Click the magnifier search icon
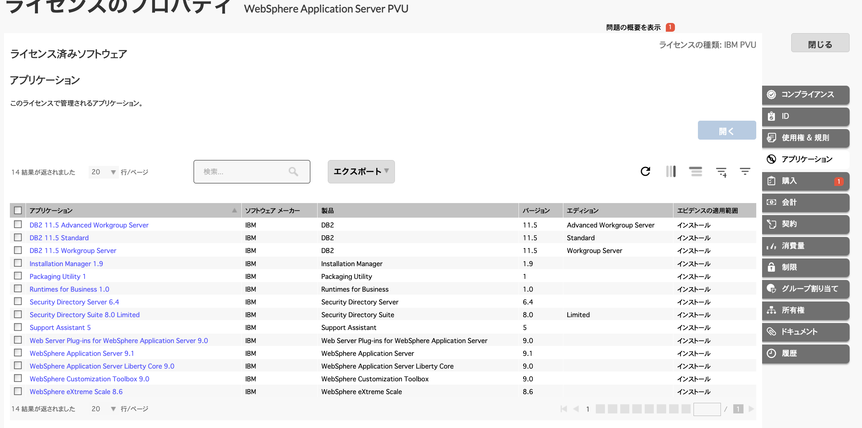Image resolution: width=862 pixels, height=428 pixels. (x=294, y=171)
